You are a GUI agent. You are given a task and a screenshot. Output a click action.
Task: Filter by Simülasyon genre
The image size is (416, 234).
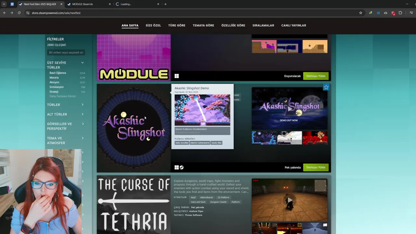point(57,87)
